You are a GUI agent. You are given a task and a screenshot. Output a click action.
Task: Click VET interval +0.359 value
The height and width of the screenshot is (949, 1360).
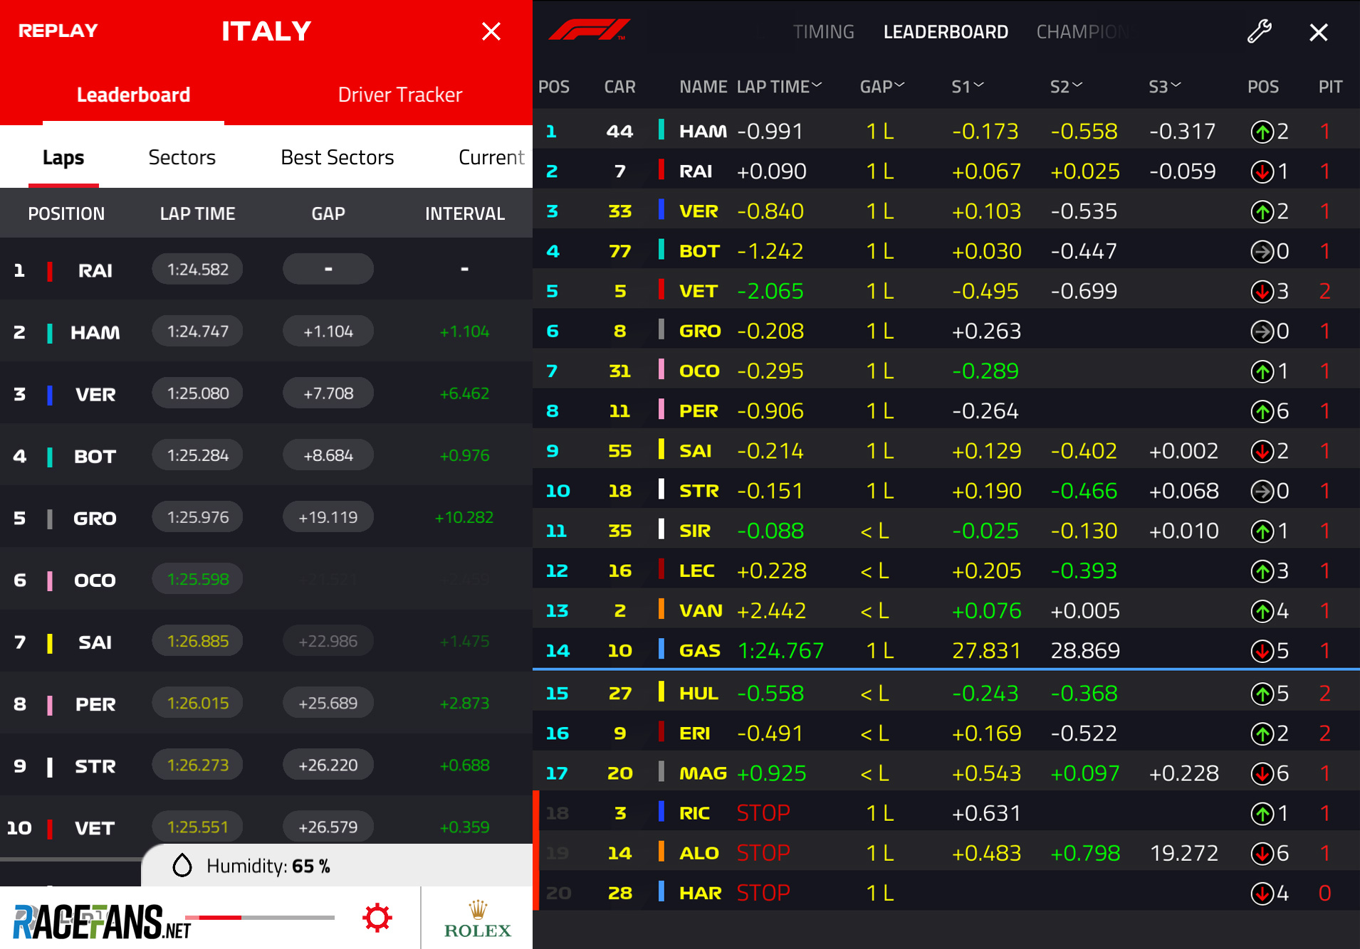(x=464, y=827)
